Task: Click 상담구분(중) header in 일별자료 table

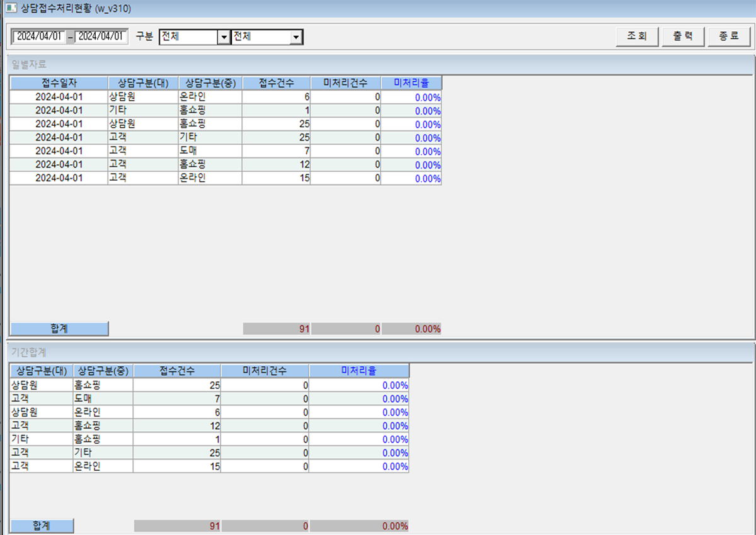Action: pos(210,83)
